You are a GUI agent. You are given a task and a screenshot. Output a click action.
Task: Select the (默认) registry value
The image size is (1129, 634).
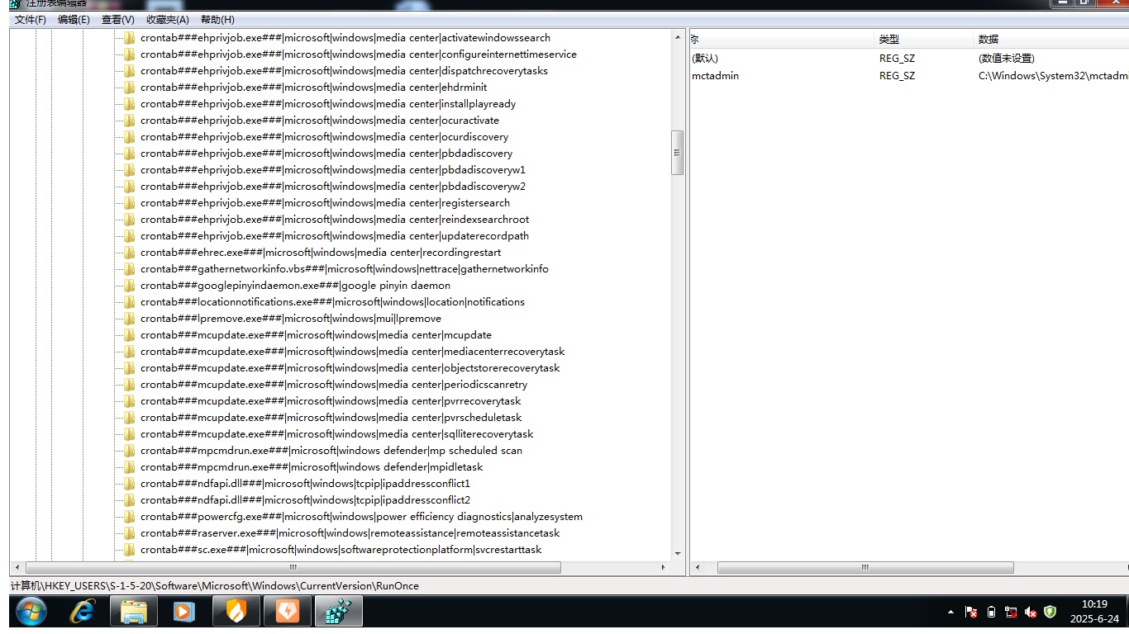[x=705, y=59]
